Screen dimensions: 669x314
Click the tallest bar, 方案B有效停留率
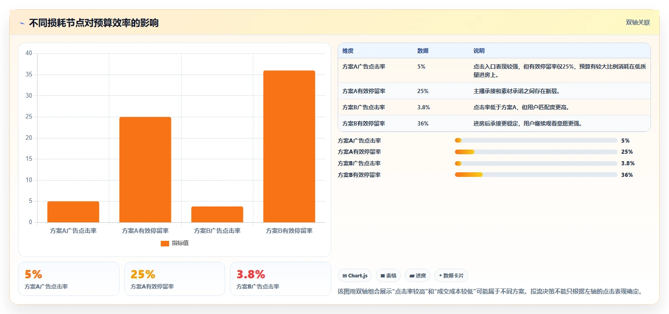pyautogui.click(x=289, y=146)
